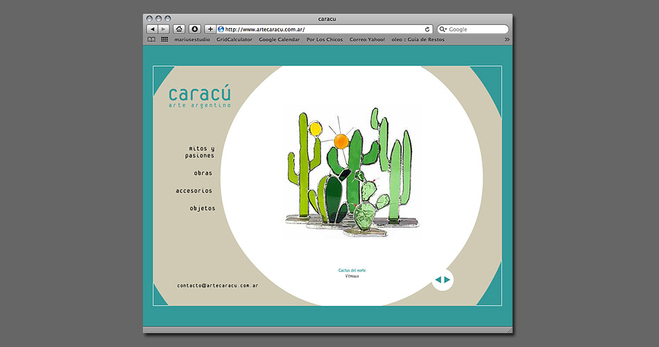Open the Por Los Chicos bookmark
Screen dimensions: 659x347
[325, 40]
